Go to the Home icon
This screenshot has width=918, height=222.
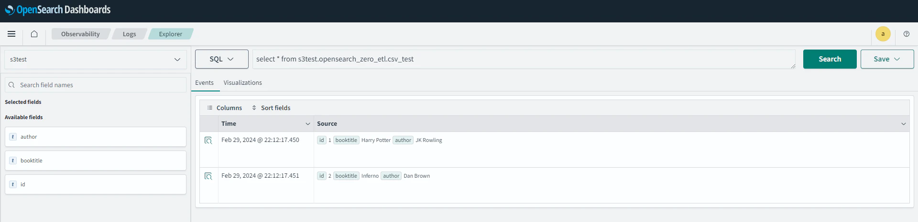[34, 34]
